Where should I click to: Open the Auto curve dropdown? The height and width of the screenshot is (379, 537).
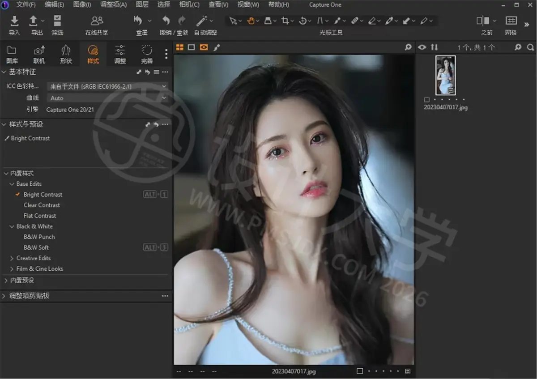(x=108, y=98)
